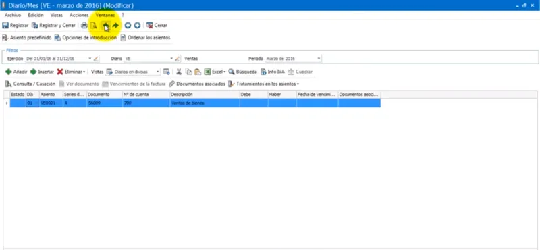Open the Edición menu
This screenshot has width=540, height=250.
(36, 15)
